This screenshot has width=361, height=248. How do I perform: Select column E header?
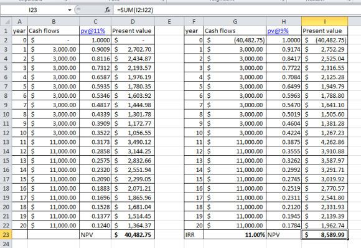pyautogui.click(x=169, y=22)
